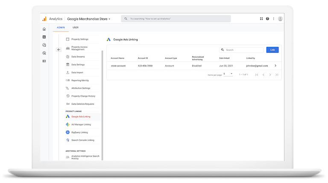
Task: Open the Reports bar chart icon
Action: coord(44,37)
